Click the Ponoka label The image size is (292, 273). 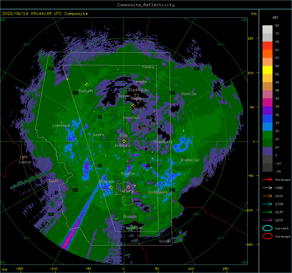click(148, 67)
